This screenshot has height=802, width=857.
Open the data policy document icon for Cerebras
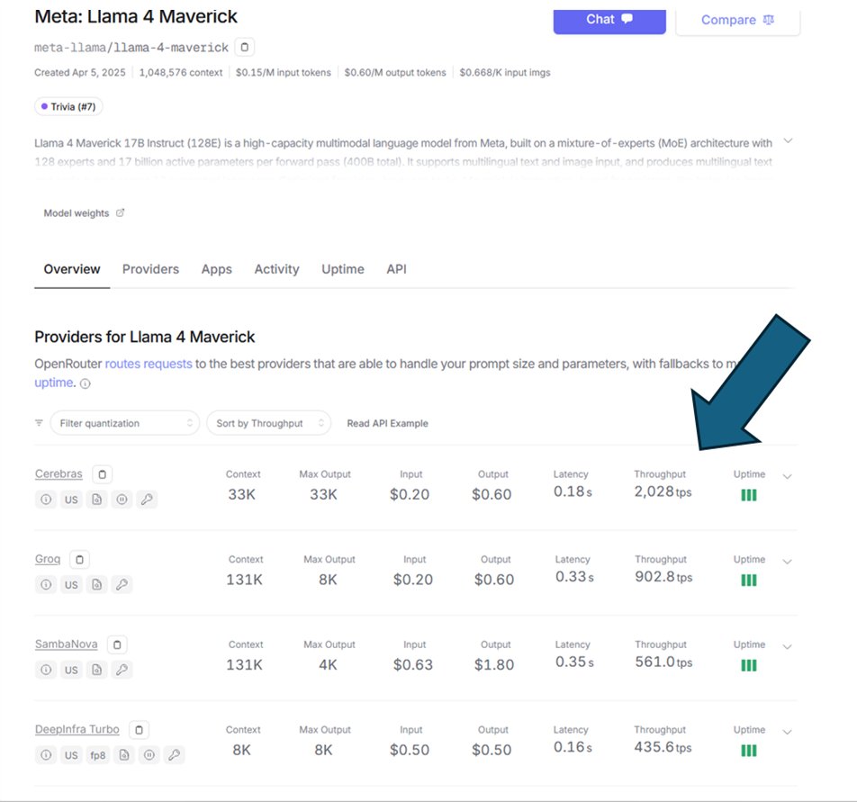click(96, 500)
